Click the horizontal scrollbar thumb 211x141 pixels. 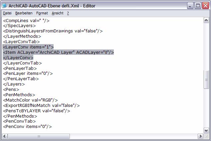tap(39, 136)
